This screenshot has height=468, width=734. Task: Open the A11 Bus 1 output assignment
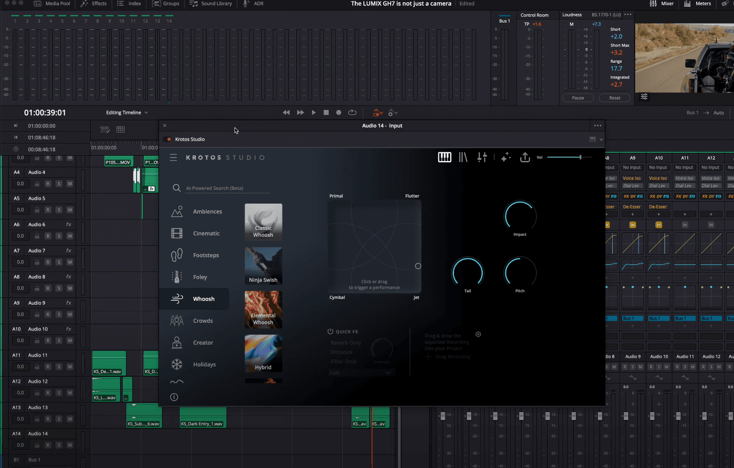coord(685,319)
